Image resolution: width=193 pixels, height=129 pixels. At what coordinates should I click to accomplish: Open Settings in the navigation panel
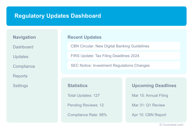point(20,85)
